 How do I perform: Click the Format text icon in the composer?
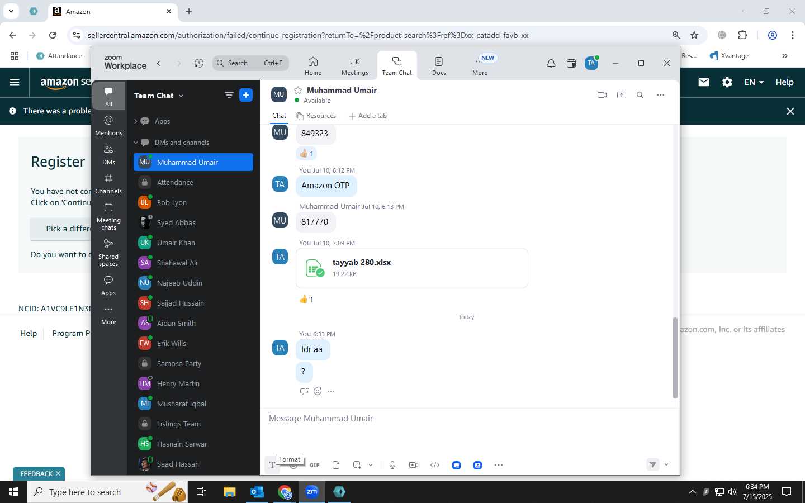tap(272, 465)
